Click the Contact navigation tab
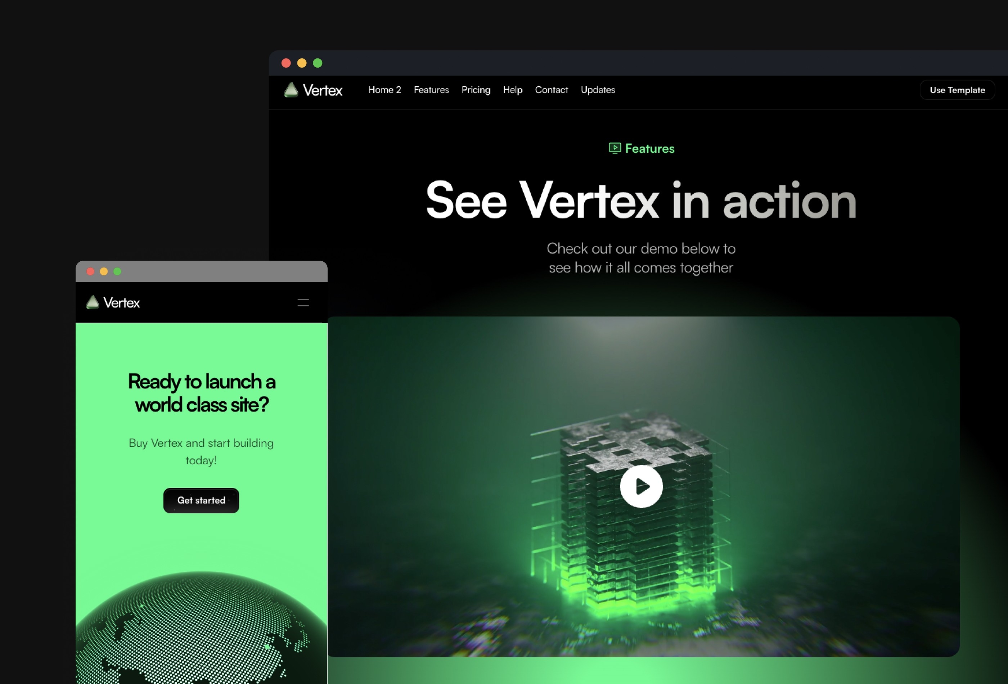The height and width of the screenshot is (684, 1008). tap(551, 89)
